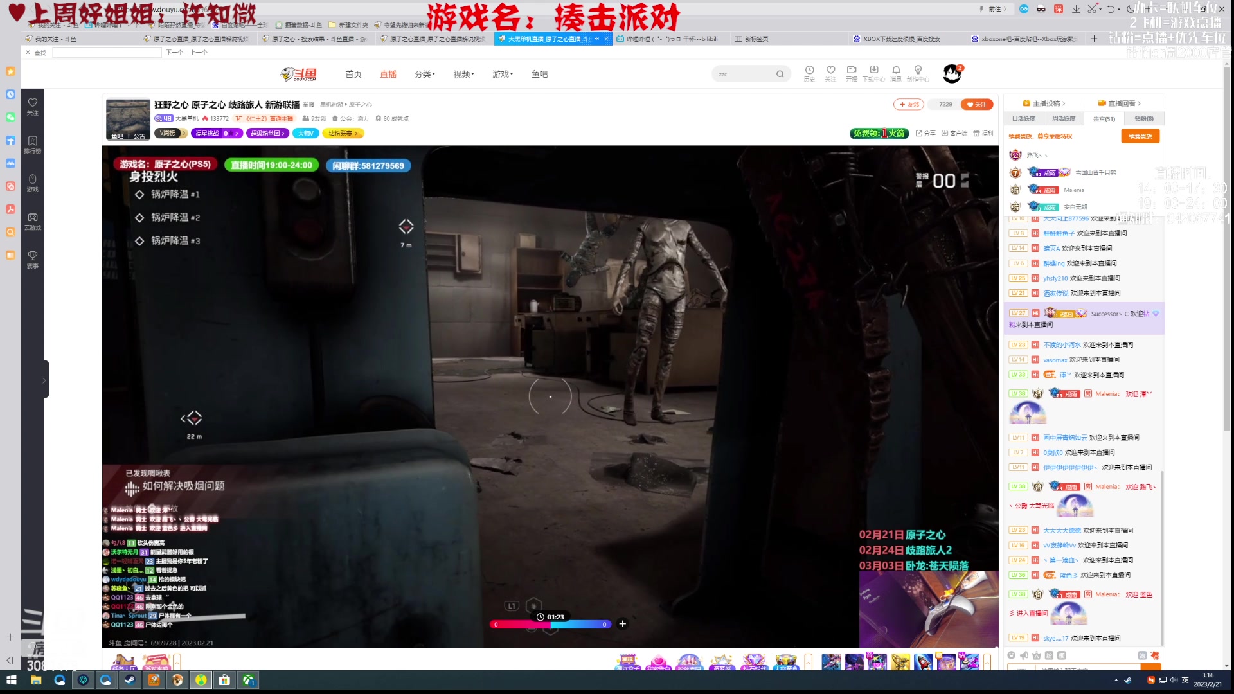Click the 续费贵族 button
The height and width of the screenshot is (694, 1234).
click(1140, 136)
